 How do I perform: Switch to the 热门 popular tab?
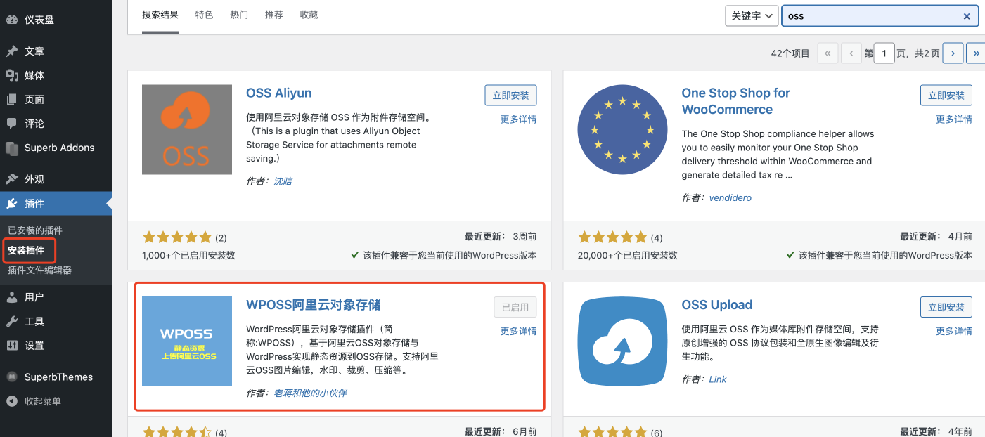[x=239, y=14]
